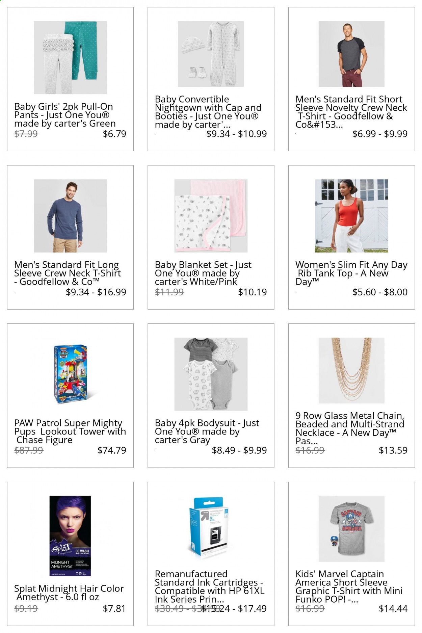View the Baby Blanket Set product image
422x633 pixels.
(x=211, y=216)
